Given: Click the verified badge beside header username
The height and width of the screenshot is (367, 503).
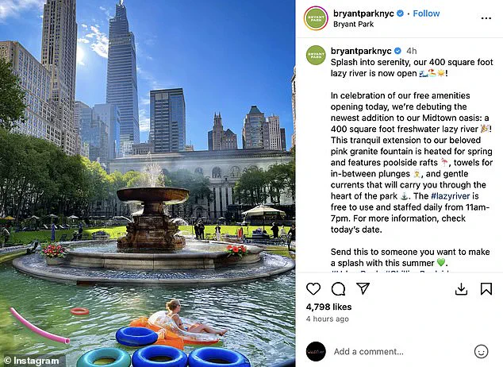Looking at the screenshot, I should click(400, 14).
